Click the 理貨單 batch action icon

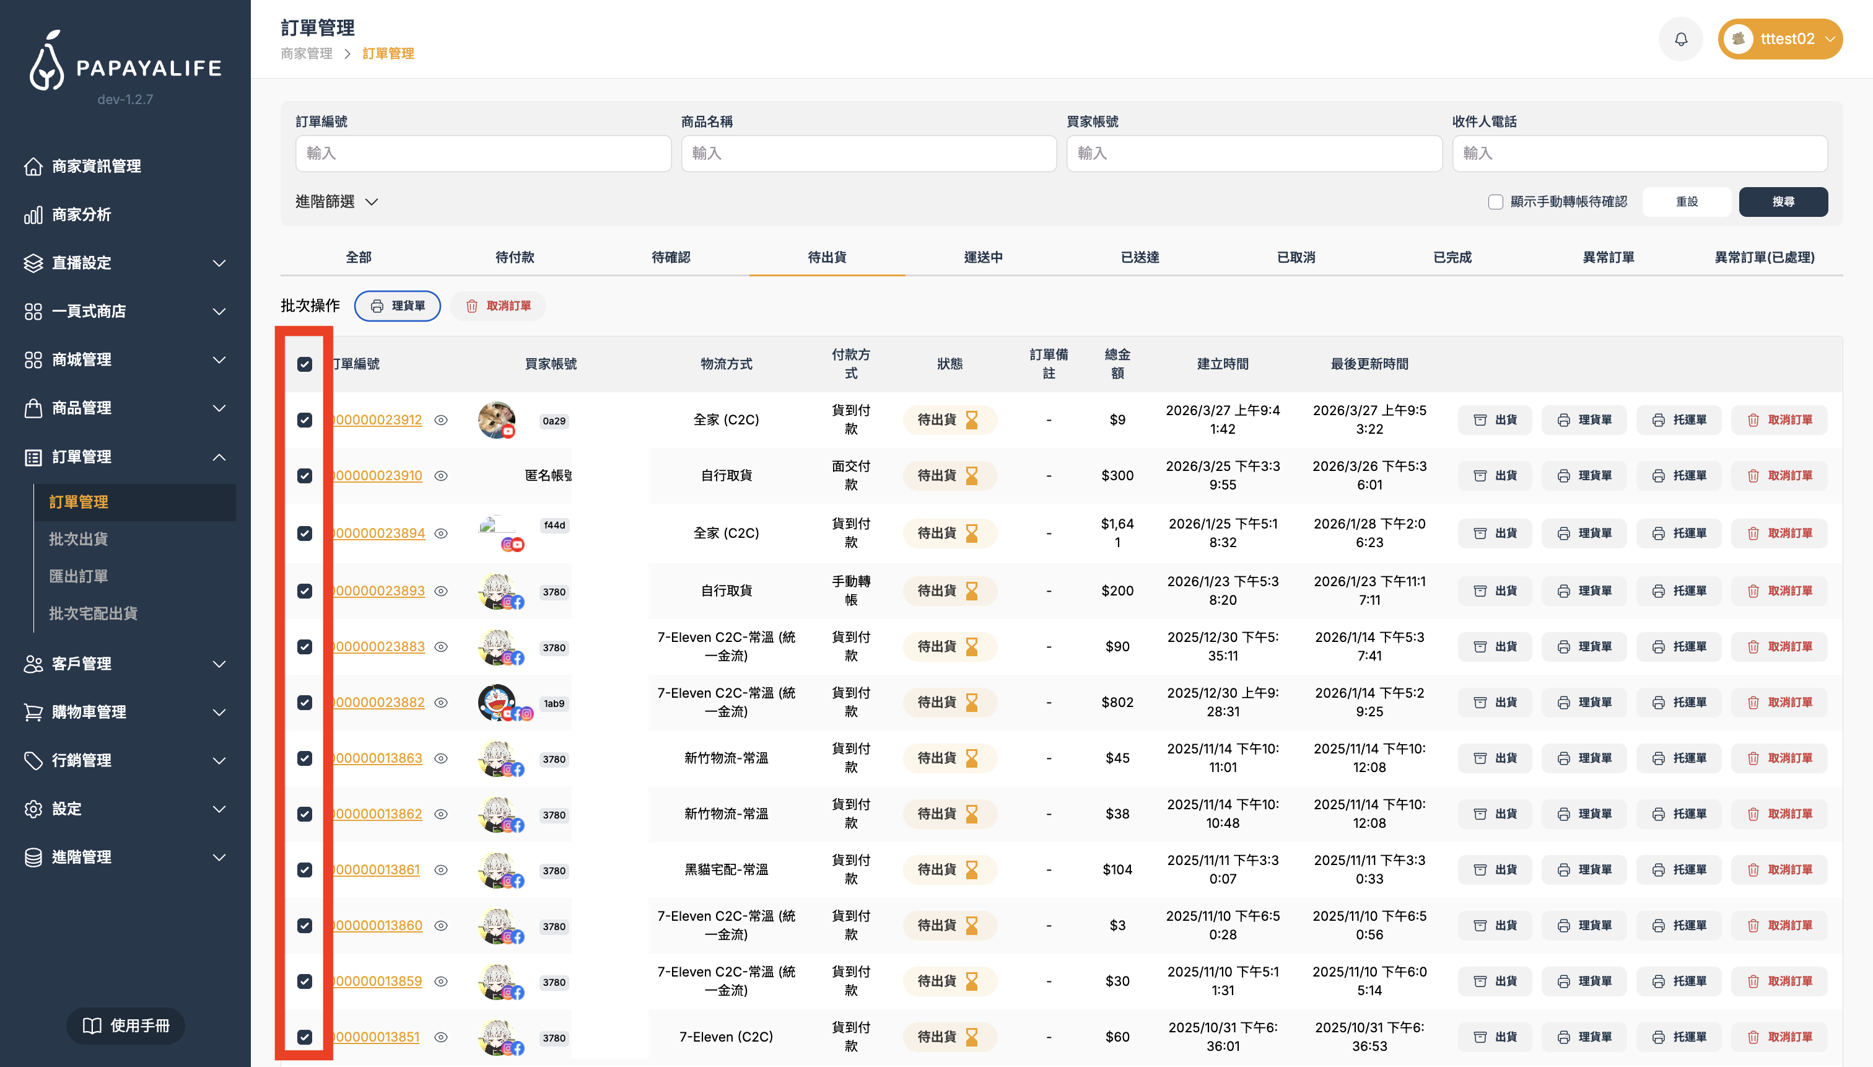397,305
